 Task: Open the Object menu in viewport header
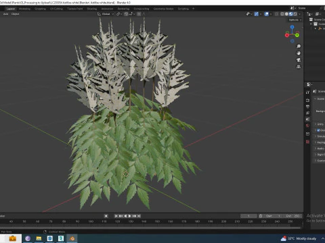tap(15, 14)
